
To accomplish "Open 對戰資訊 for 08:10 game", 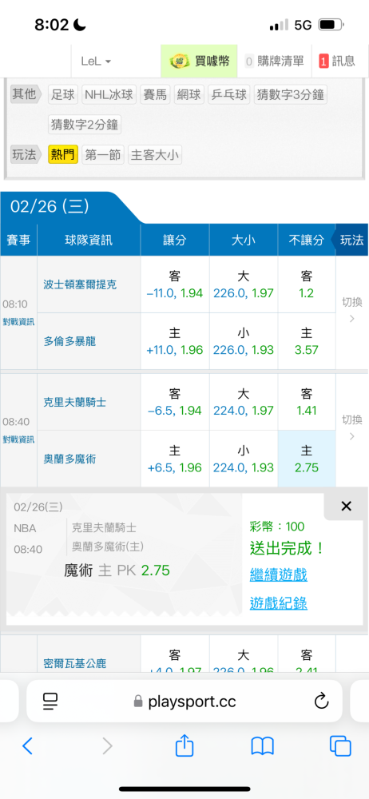I will pyautogui.click(x=19, y=321).
